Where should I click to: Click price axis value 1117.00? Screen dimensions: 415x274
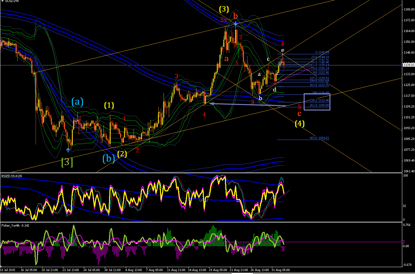pyautogui.click(x=409, y=96)
